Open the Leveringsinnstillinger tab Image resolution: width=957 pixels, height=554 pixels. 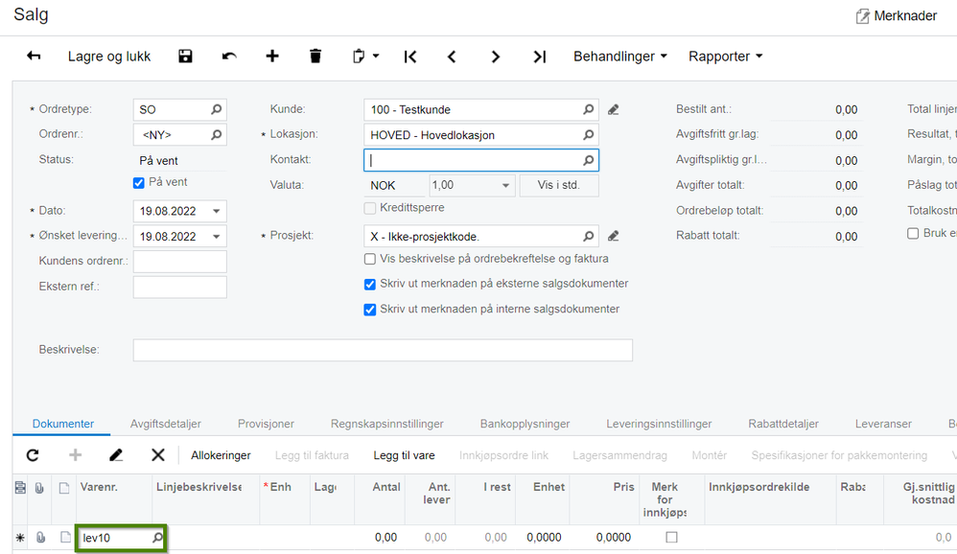click(659, 424)
